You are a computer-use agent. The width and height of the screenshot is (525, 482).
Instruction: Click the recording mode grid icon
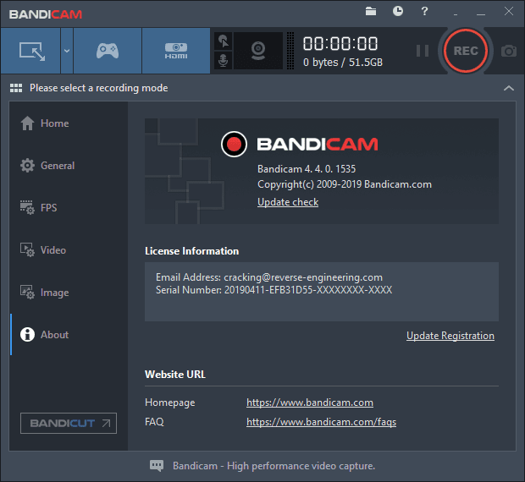point(16,88)
